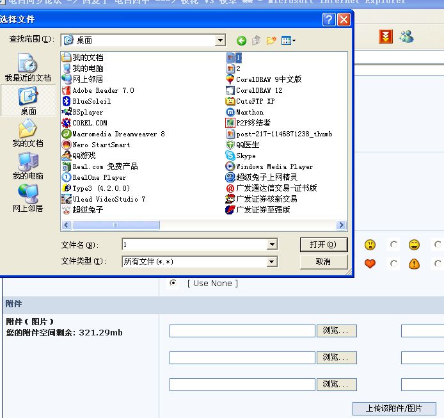444x418 pixels.
Task: Create a new folder via toolbar icon
Action: (271, 40)
